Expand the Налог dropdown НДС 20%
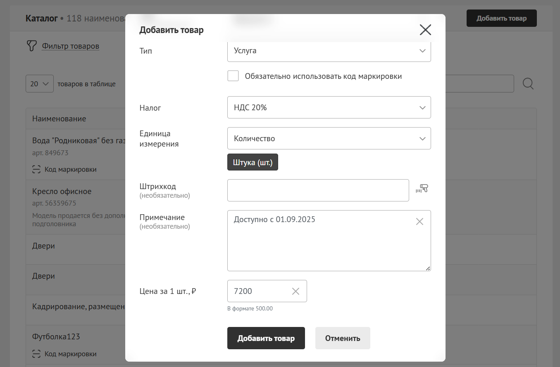Screen dimensions: 560x367 [329, 107]
